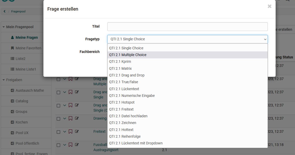Click into the Titel text field
The image size is (295, 155).
(x=187, y=27)
